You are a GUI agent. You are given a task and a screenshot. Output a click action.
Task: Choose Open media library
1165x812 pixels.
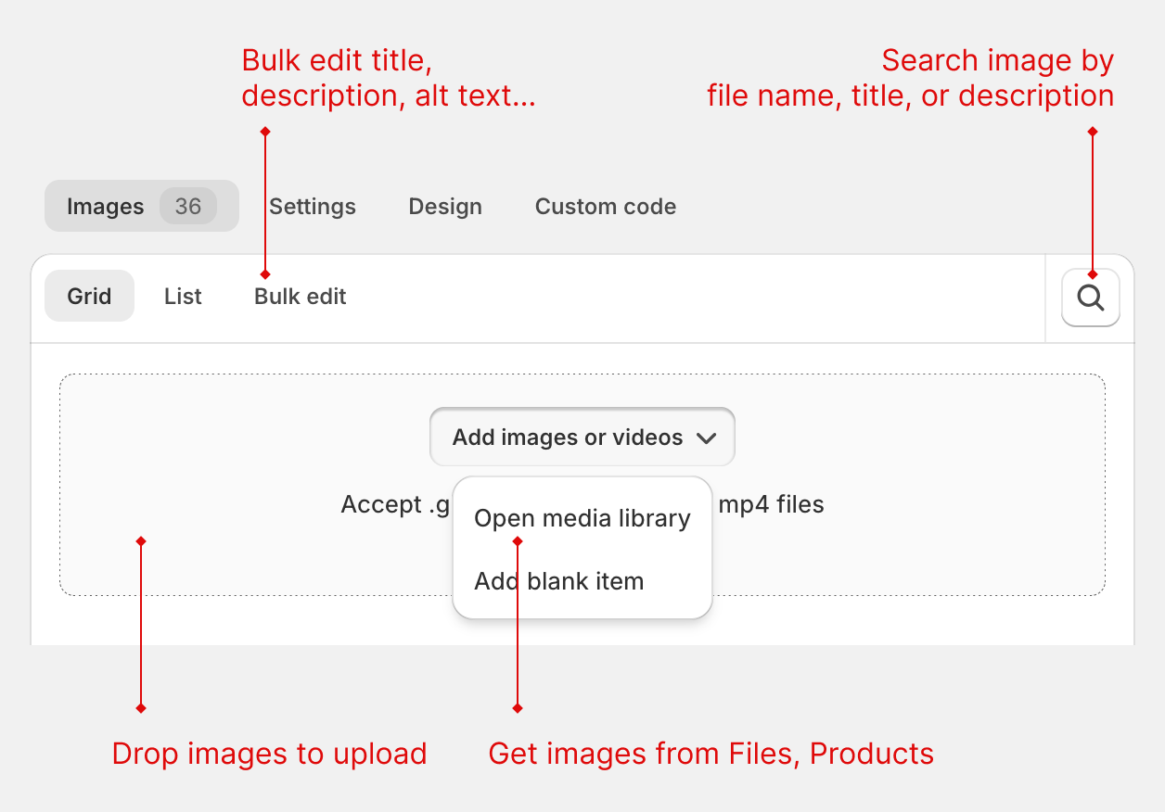582,517
